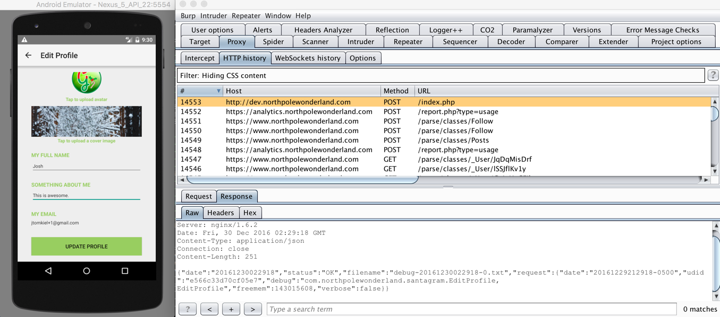The height and width of the screenshot is (317, 720).
Task: Switch to the Extender tab
Action: (613, 41)
